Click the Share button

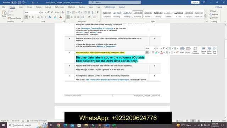point(219,7)
